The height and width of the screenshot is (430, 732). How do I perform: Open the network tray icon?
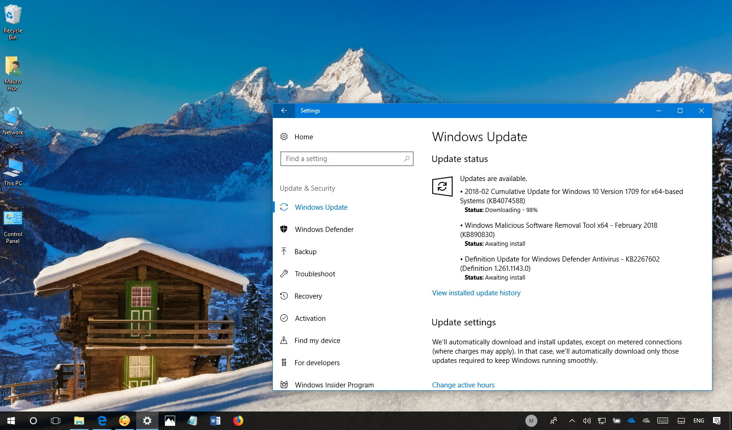[602, 421]
